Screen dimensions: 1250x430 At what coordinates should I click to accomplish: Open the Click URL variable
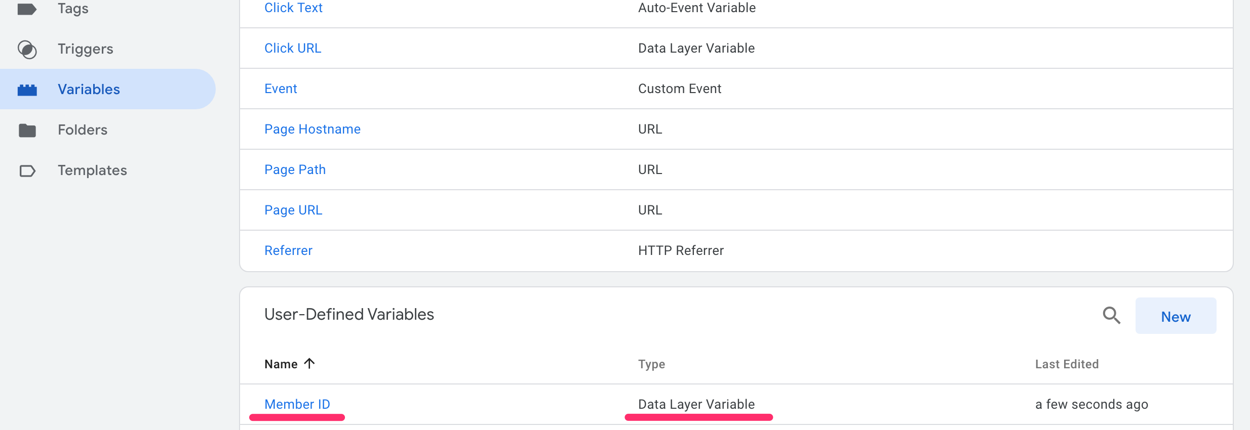[x=293, y=48]
